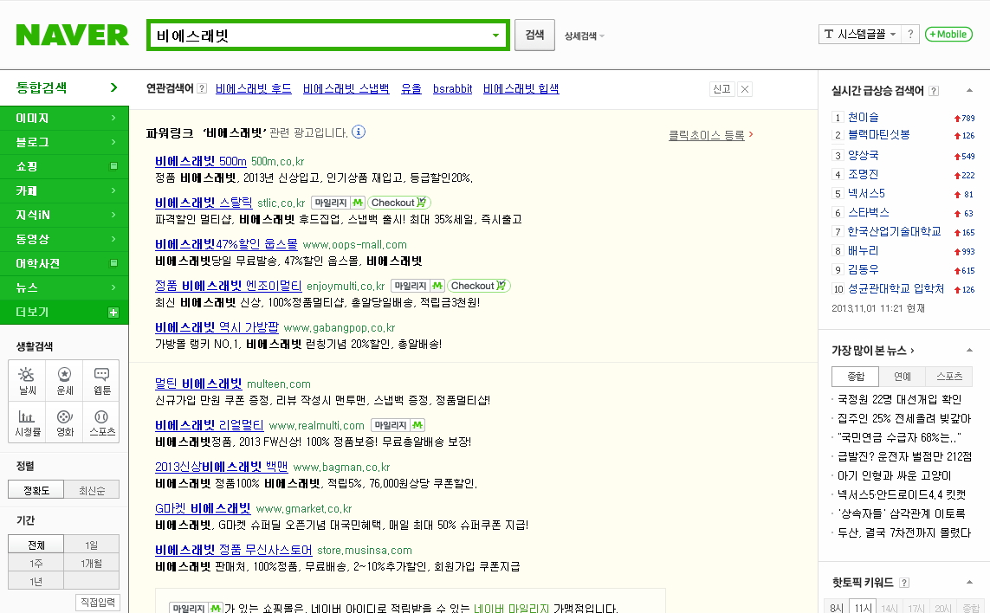Click Checkout badge on 엔조이멀티 ad
Image resolution: width=990 pixels, height=613 pixels.
[478, 286]
